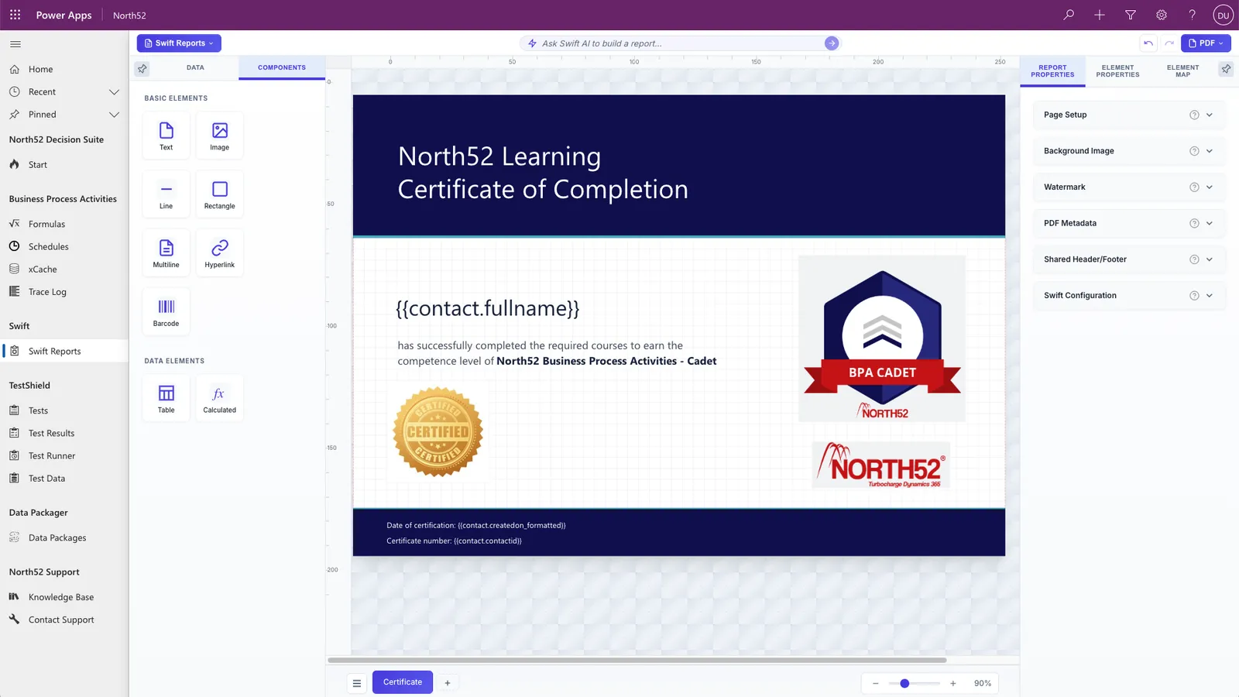The width and height of the screenshot is (1239, 697).
Task: Open the filter funnel icon
Action: pos(1131,15)
